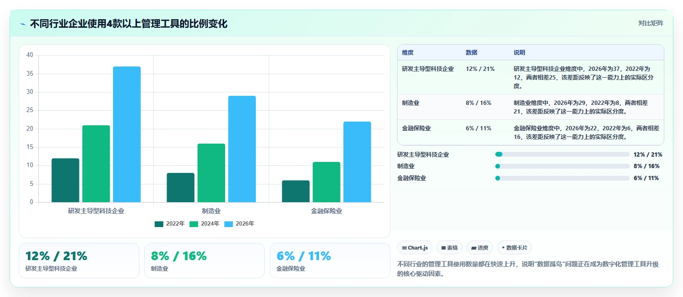Click the green 2024年 legend swatch
This screenshot has width=683, height=297.
[194, 224]
